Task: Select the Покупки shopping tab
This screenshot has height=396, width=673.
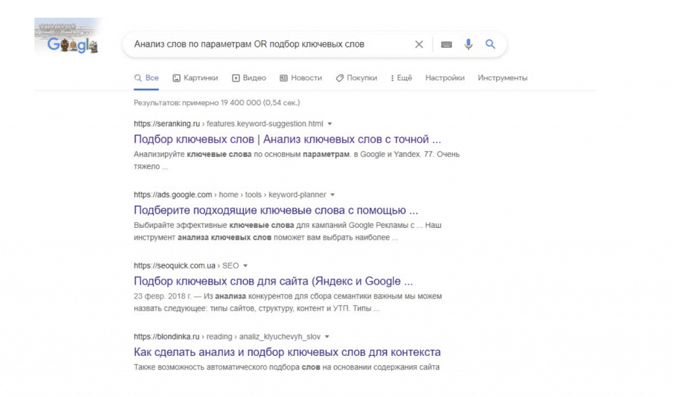Action: tap(356, 77)
